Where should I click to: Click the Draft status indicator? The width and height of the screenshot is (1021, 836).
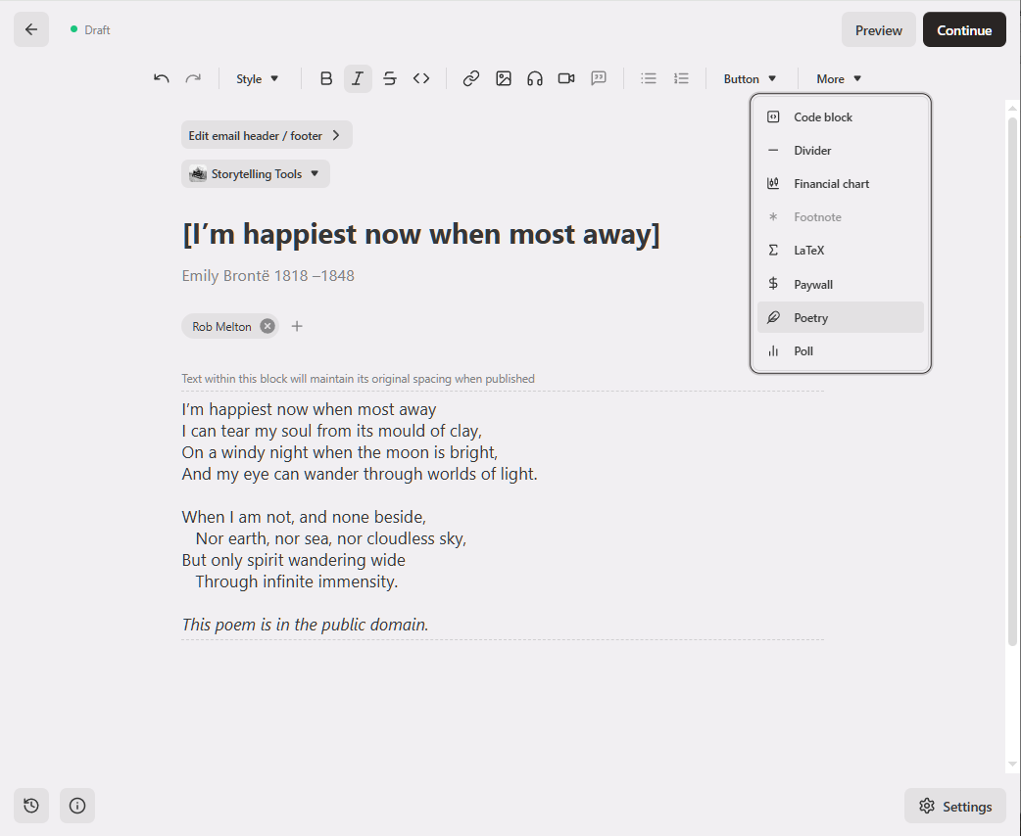90,30
